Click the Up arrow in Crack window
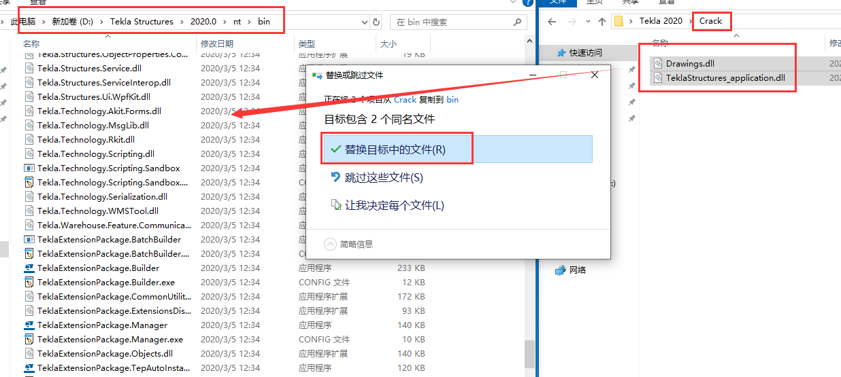Screen dimensions: 841x377 pos(601,21)
